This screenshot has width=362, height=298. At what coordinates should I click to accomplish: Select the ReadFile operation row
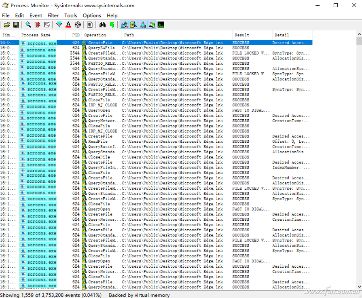tap(156, 142)
